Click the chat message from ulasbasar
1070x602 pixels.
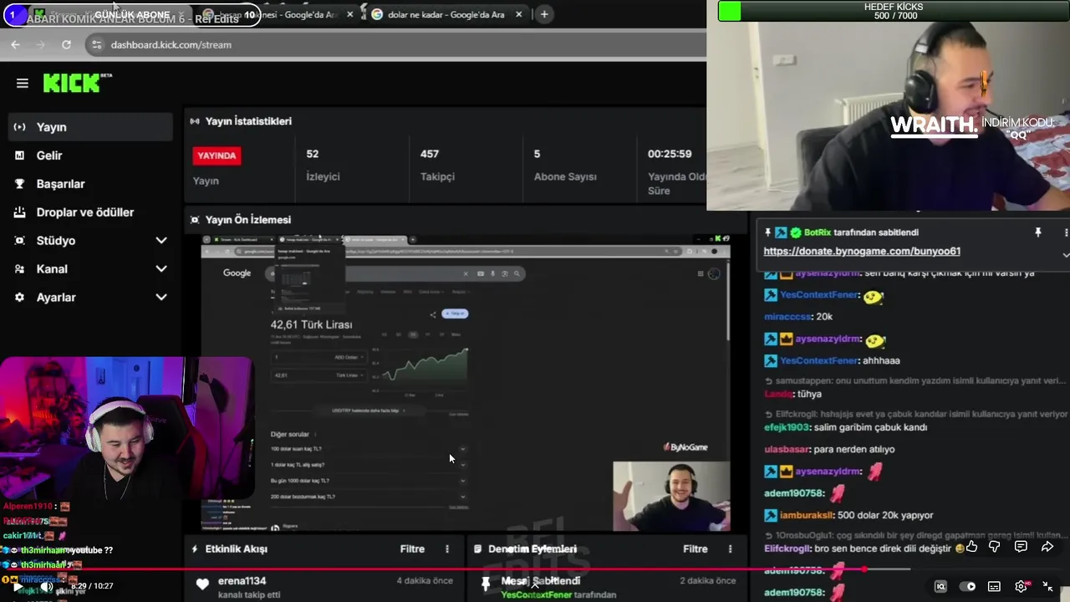[x=829, y=449]
